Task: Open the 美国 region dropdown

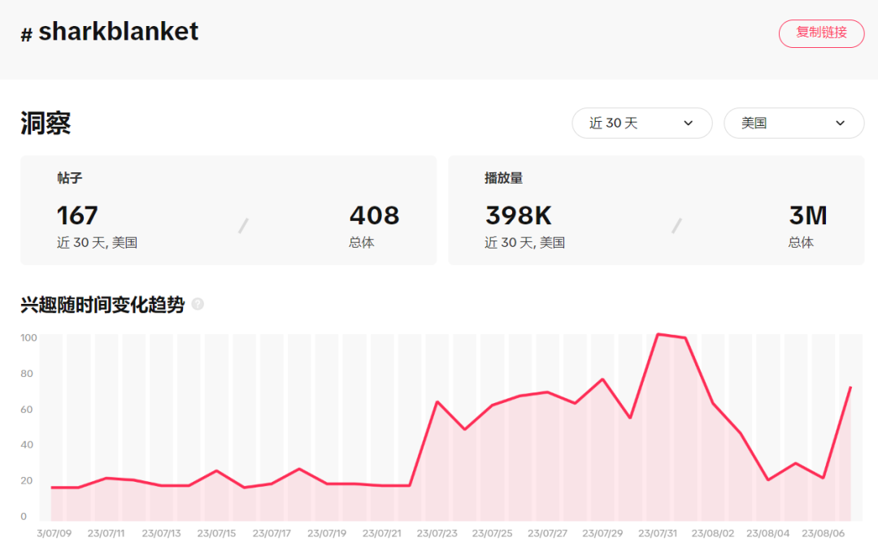Action: pyautogui.click(x=793, y=123)
